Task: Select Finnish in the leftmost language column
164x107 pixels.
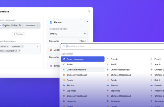Action: [70, 85]
